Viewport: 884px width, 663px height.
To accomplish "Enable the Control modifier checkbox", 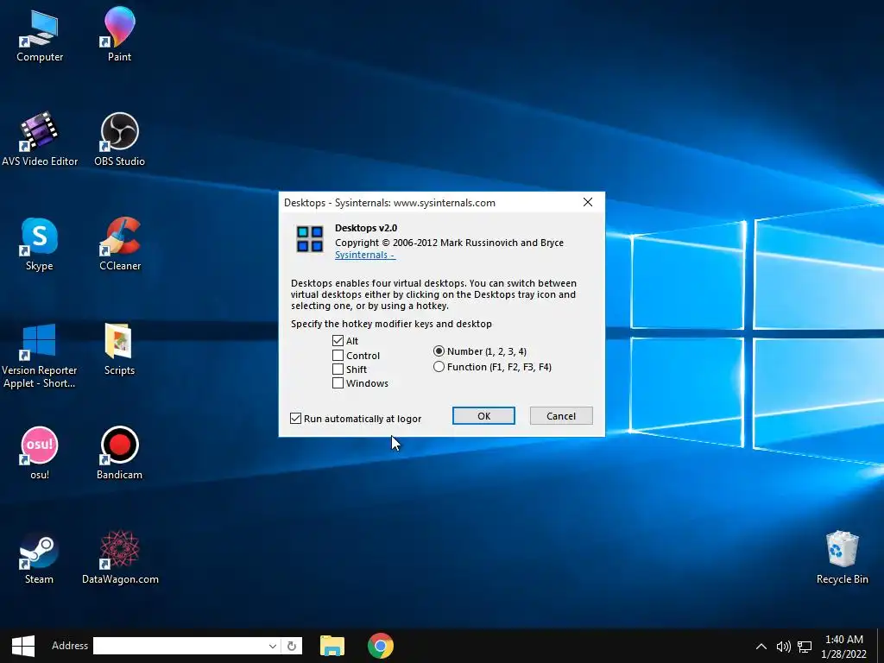I will 338,355.
